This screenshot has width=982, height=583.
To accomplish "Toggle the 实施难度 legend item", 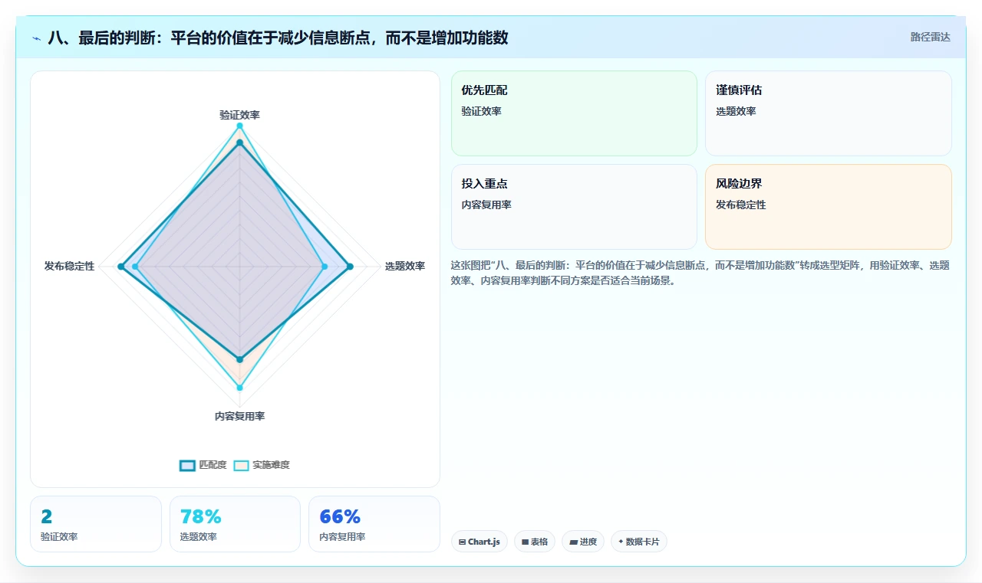I will (x=262, y=465).
